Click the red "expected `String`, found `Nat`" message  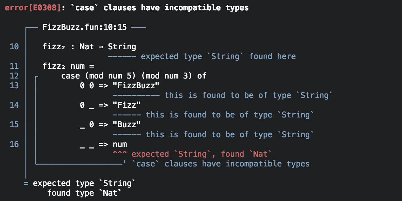coord(201,154)
